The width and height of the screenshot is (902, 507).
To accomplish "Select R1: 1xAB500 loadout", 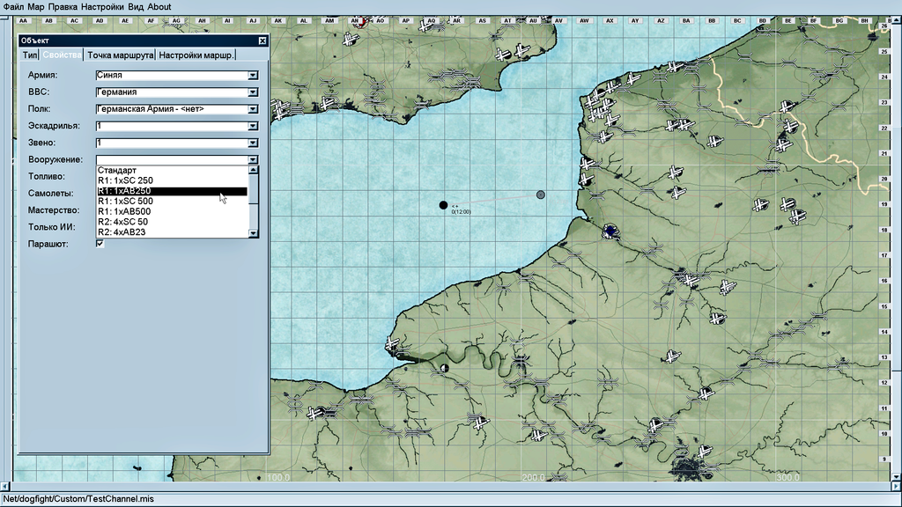I will coord(172,211).
